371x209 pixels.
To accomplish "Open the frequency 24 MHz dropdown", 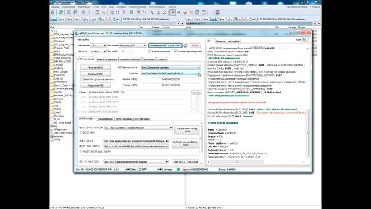I will coord(98,51).
